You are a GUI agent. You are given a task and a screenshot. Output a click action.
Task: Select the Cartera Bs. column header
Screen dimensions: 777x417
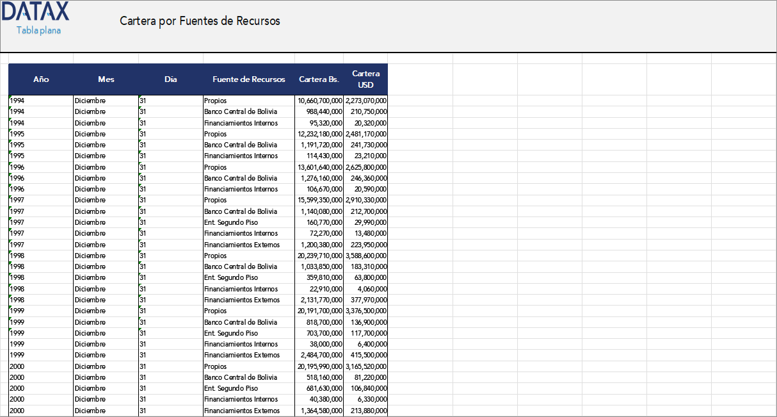pyautogui.click(x=318, y=79)
